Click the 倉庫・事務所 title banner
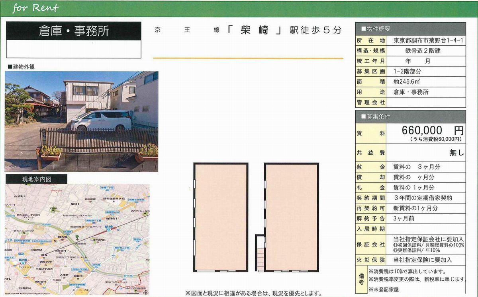 pyautogui.click(x=74, y=31)
